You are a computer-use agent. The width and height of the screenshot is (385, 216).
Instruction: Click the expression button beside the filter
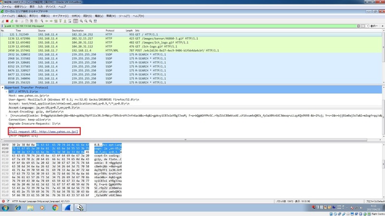click(374, 26)
